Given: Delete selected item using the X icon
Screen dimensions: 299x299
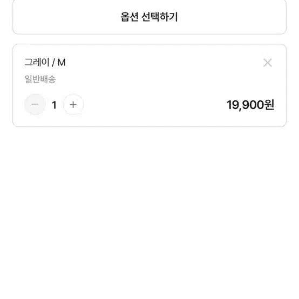Looking at the screenshot, I should [x=267, y=63].
